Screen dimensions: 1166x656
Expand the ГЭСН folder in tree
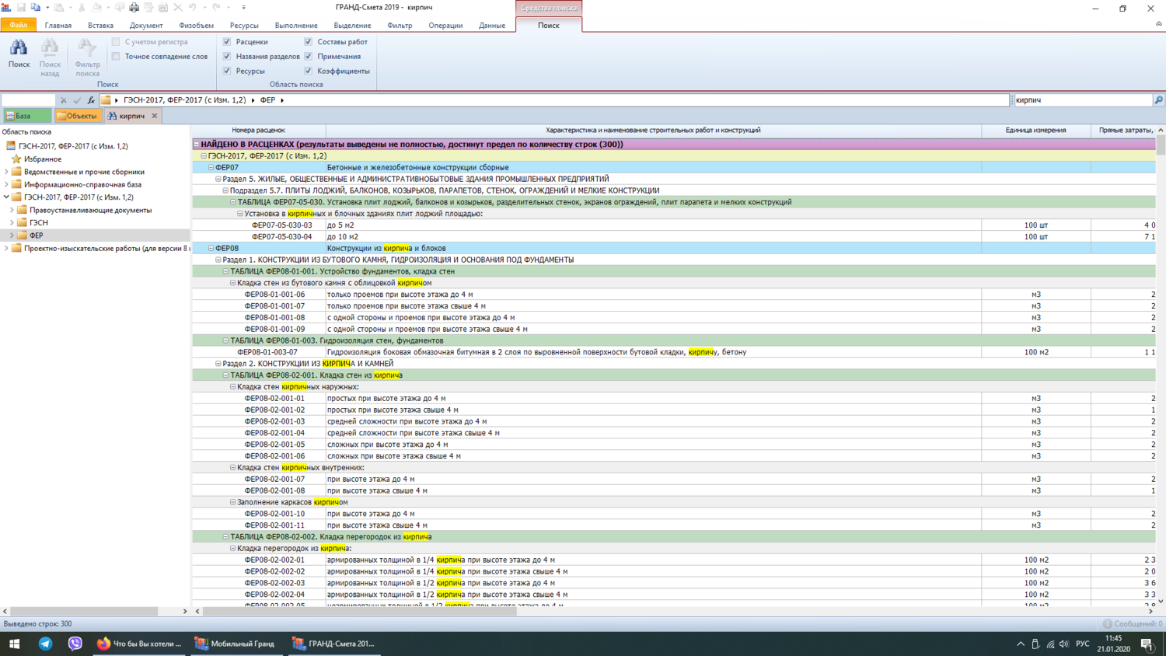12,222
